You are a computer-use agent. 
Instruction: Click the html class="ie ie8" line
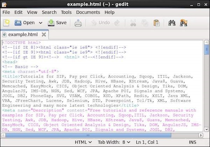(64, 47)
